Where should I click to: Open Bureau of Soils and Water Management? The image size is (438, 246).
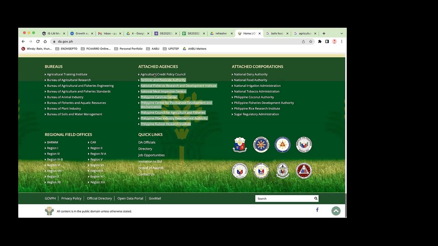[75, 114]
